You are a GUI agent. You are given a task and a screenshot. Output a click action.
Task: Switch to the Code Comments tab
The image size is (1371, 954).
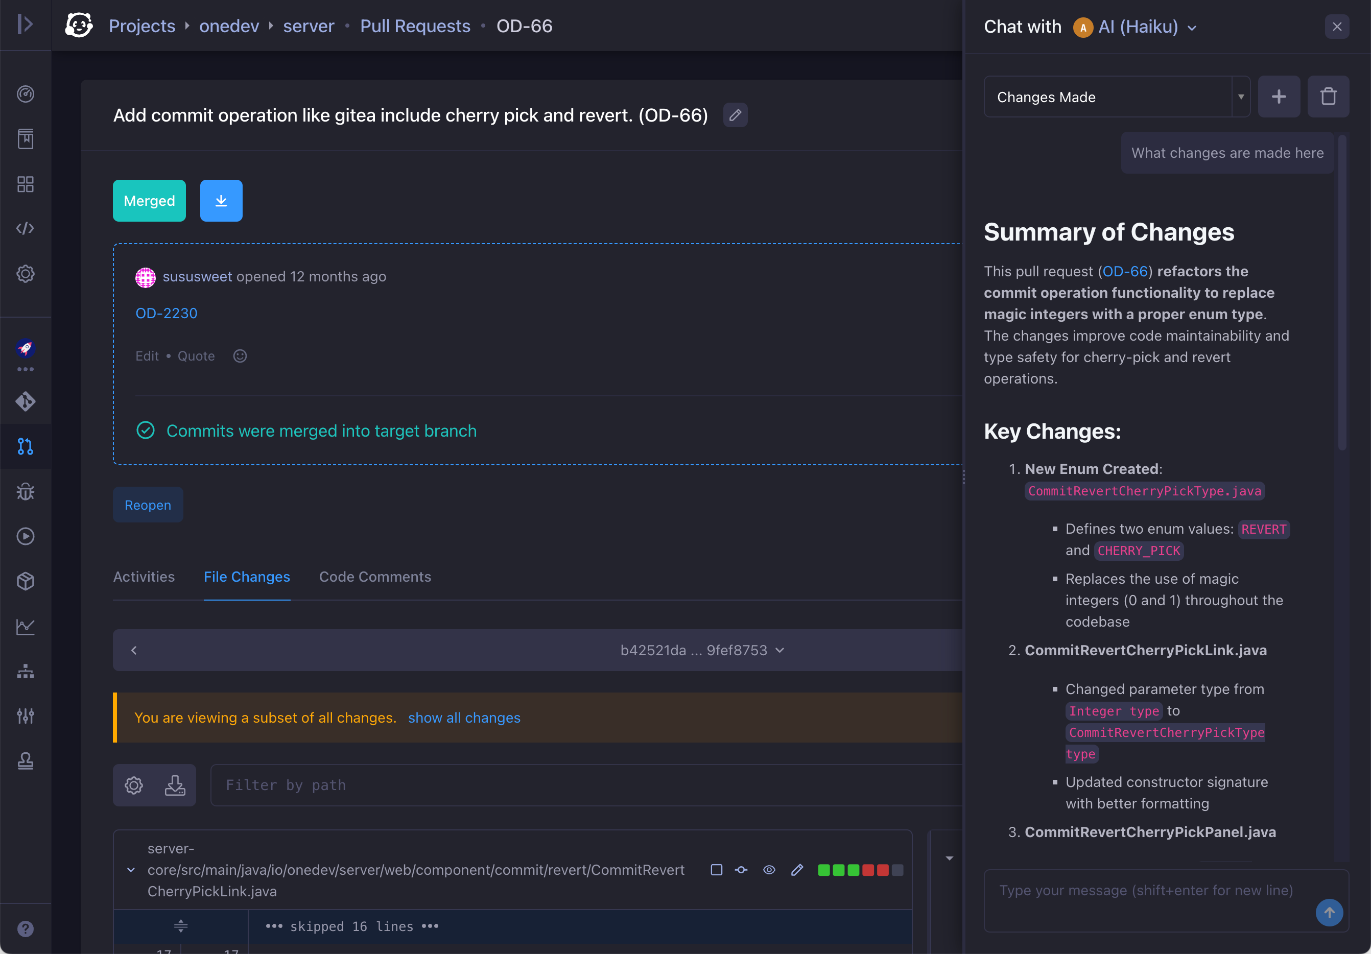point(374,577)
